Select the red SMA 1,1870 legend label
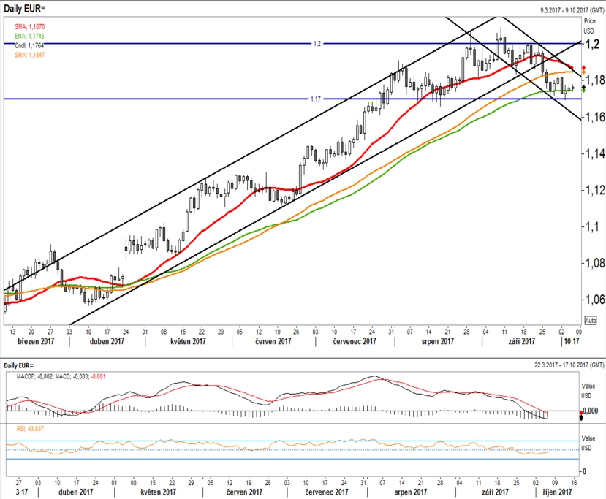The image size is (606, 499). click(30, 26)
